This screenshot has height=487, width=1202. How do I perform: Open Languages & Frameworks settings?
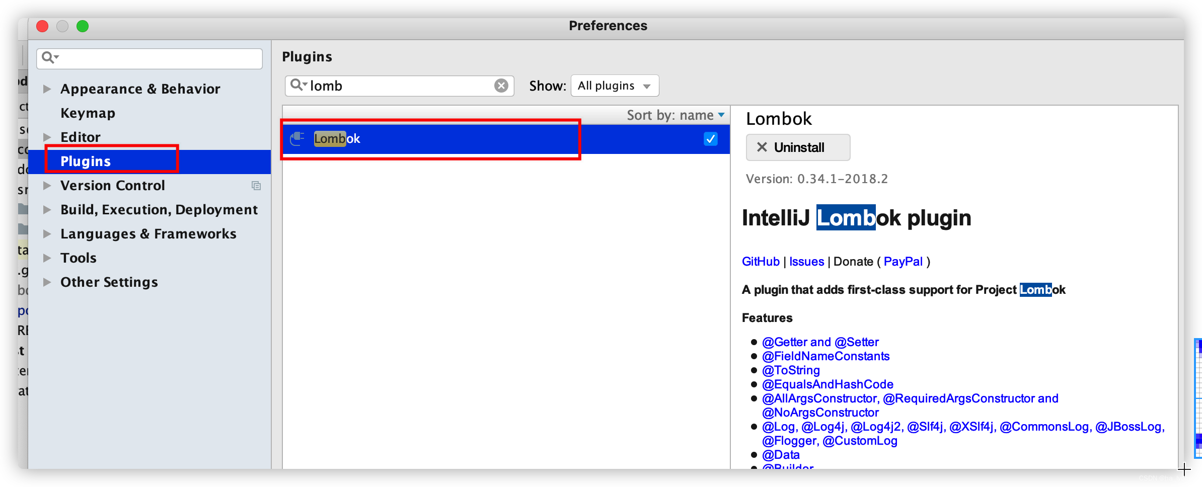pos(148,233)
